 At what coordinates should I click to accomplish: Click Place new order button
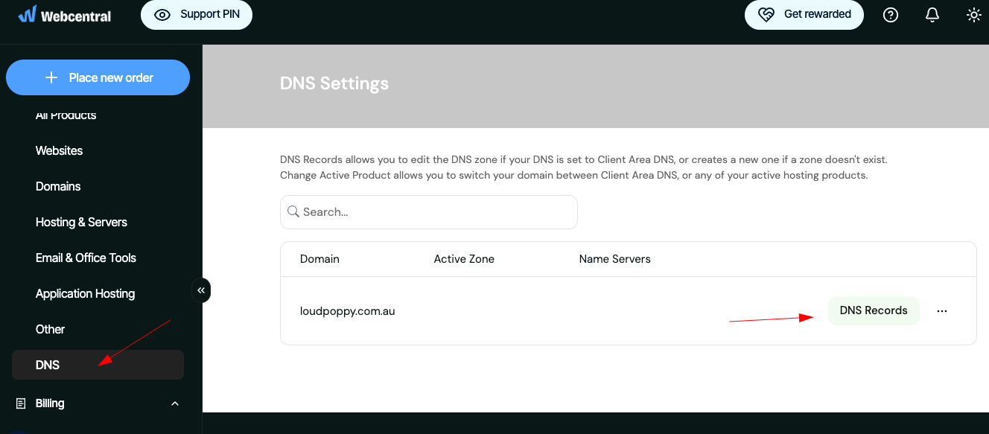coord(98,77)
